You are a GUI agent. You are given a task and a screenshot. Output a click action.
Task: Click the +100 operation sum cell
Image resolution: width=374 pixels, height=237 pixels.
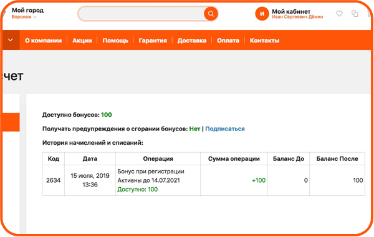[x=234, y=180]
